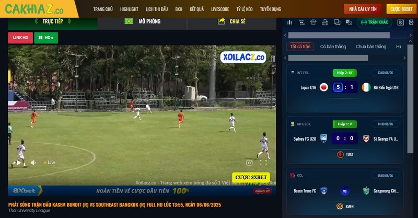Open the Mô Phỏng simulation tab
Screen dimensions: 418x218
coord(142,21)
